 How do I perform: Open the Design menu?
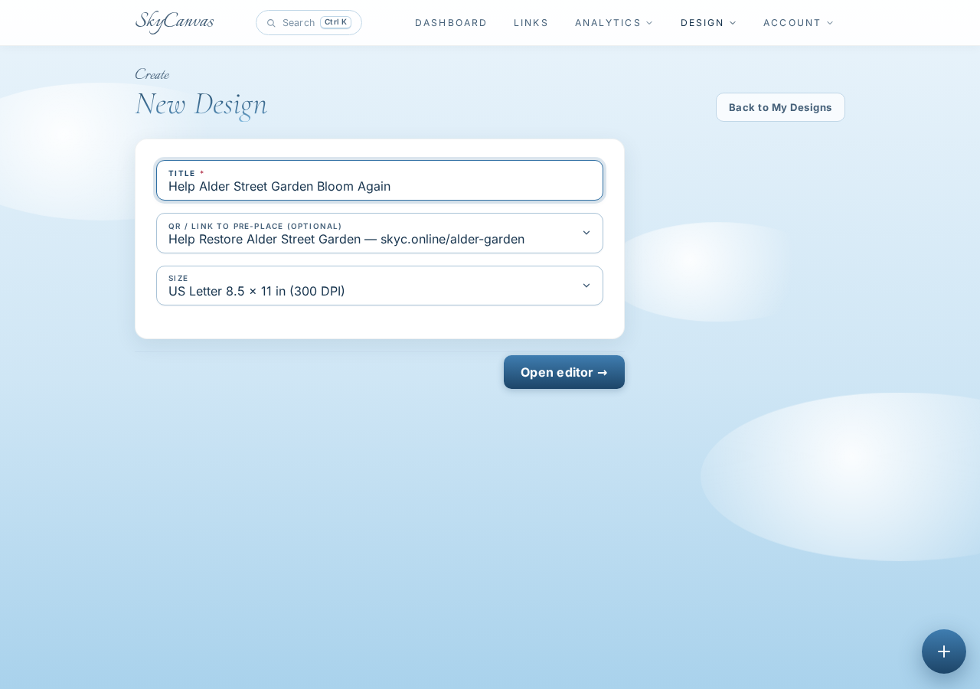pyautogui.click(x=708, y=23)
